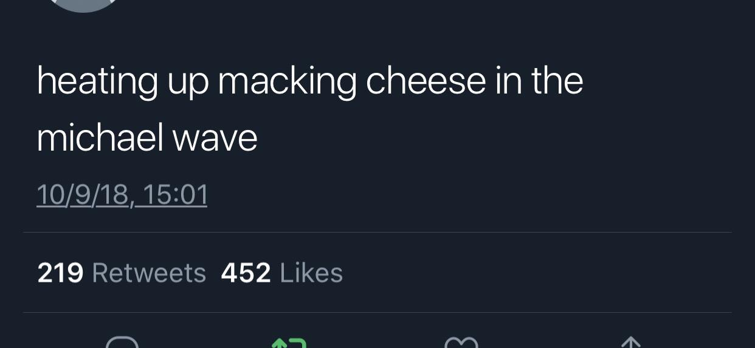This screenshot has height=348, width=755.
Task: Open the author's profile avatar
Action: 84,5
